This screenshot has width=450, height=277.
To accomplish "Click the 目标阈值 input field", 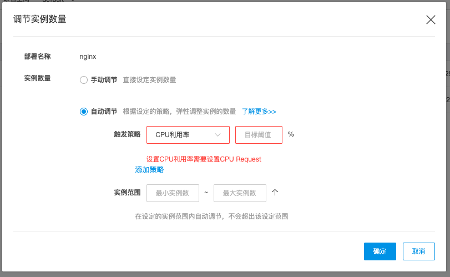I will 259,135.
